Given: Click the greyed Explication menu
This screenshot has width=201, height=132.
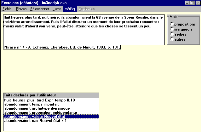Looking at the screenshot, I should [87, 9].
